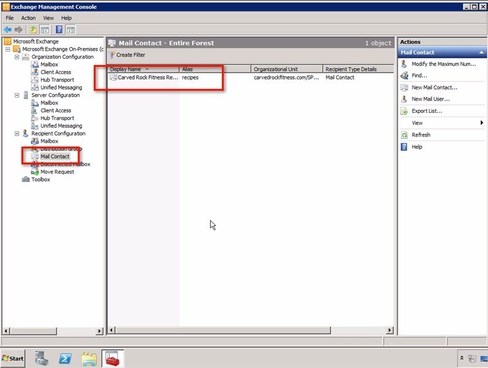Image resolution: width=488 pixels, height=368 pixels.
Task: Click the tree pane scroll left arrow
Action: tap(6, 331)
